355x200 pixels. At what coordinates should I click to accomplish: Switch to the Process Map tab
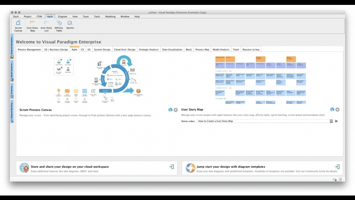coord(202,49)
